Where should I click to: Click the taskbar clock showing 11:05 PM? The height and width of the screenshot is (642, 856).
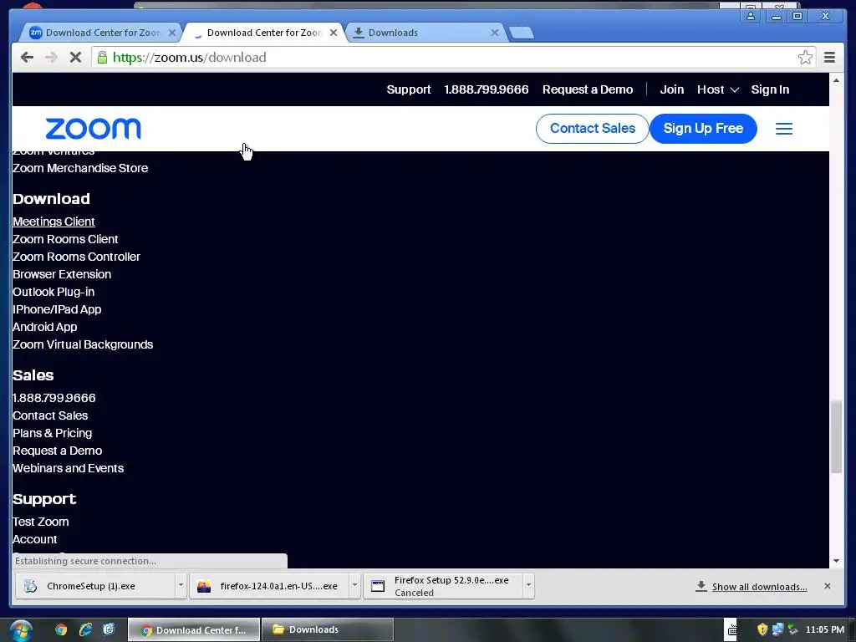tap(824, 629)
